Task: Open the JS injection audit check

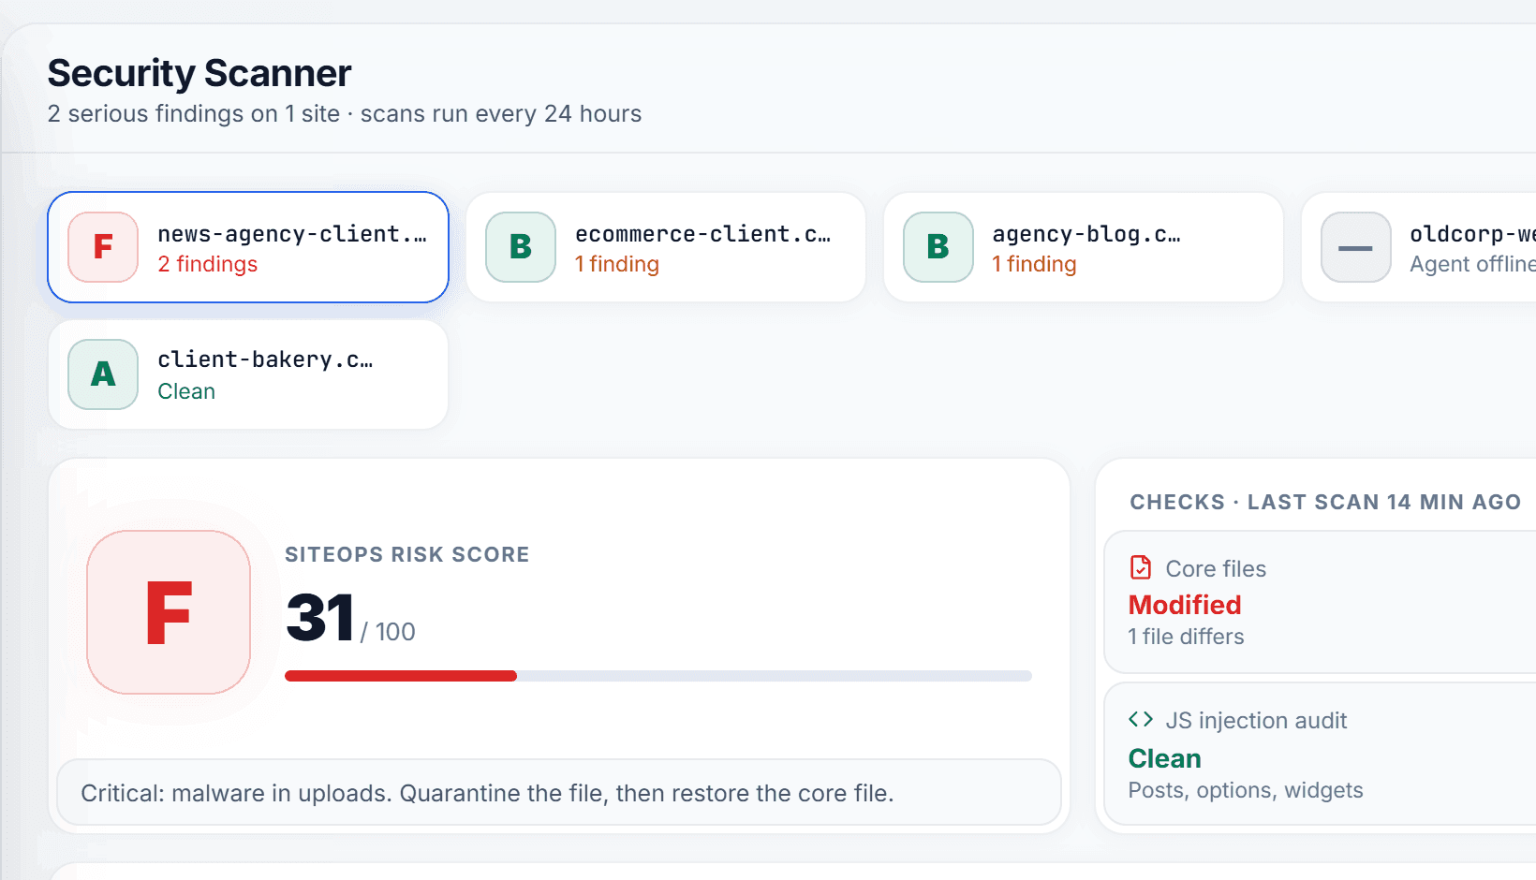Action: (1321, 754)
